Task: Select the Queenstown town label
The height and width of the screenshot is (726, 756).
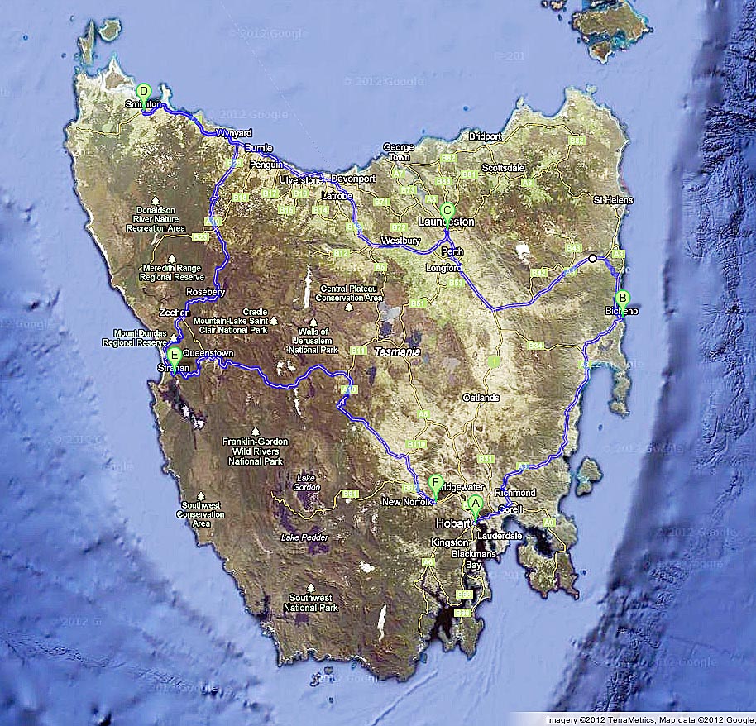Action: pos(209,352)
